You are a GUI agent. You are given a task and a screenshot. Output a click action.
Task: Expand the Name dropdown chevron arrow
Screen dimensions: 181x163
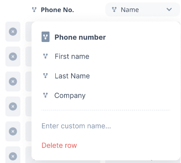(169, 10)
